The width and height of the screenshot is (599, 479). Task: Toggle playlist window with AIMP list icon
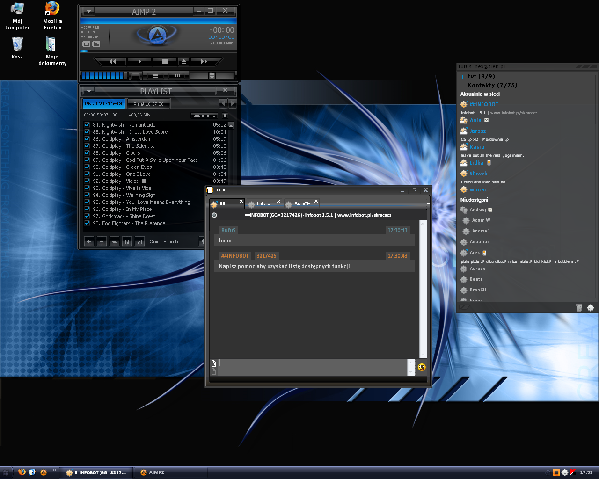[155, 75]
